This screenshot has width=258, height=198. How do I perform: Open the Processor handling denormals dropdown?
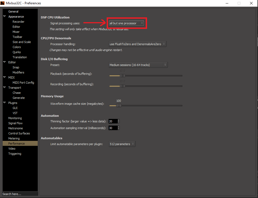(x=137, y=44)
